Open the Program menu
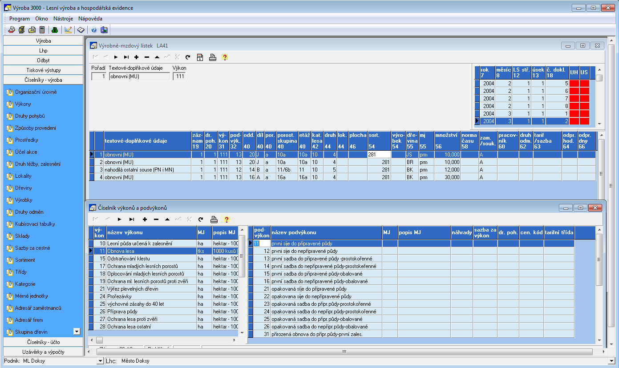The width and height of the screenshot is (619, 368). (x=20, y=19)
